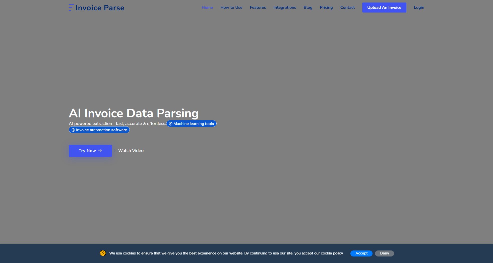
Task: Open the How to Use page
Action: [x=231, y=8]
